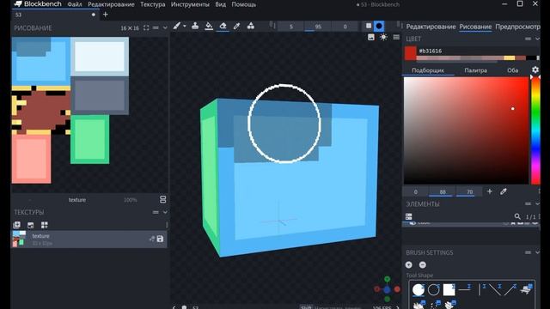The height and width of the screenshot is (309, 550).
Task: Click the brush opacity field showing 95
Action: (x=318, y=27)
